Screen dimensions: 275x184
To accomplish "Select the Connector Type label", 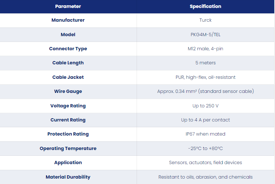I will pos(68,49).
